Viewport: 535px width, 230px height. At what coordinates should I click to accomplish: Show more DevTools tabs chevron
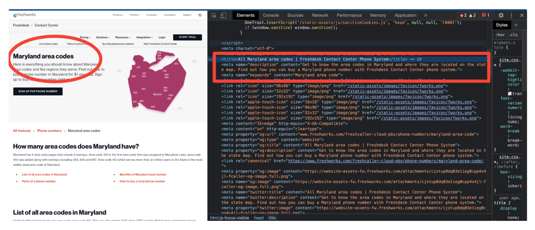[x=425, y=15]
